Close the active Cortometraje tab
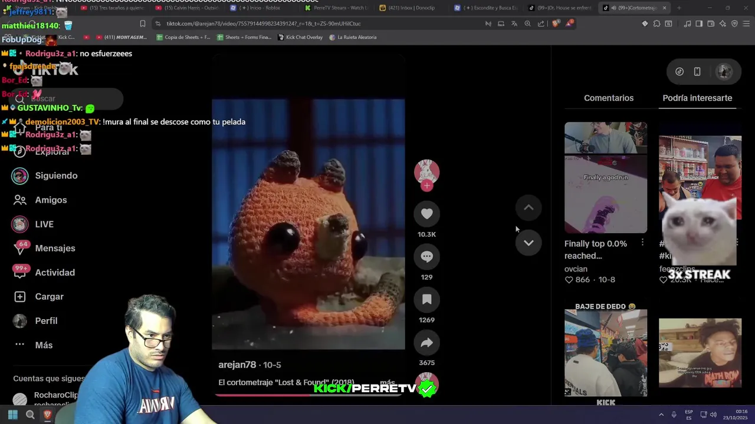Screen dimensions: 755x424 tap(664, 8)
